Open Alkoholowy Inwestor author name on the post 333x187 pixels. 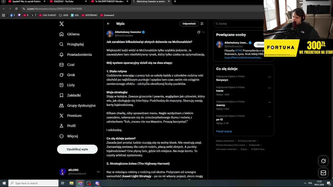pos(128,32)
